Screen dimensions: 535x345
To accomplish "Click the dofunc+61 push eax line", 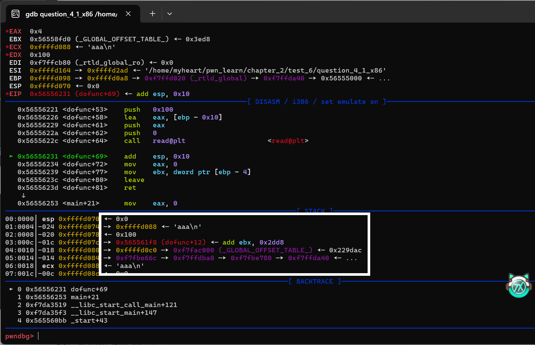I will [91, 125].
